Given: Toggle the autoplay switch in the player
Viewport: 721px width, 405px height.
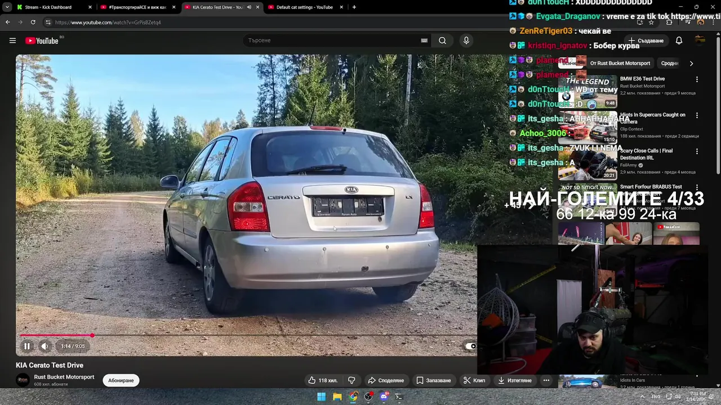Looking at the screenshot, I should click(470, 346).
